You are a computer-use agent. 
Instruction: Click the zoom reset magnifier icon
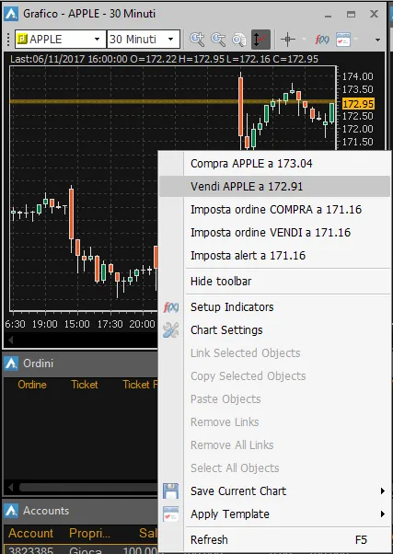(x=239, y=40)
